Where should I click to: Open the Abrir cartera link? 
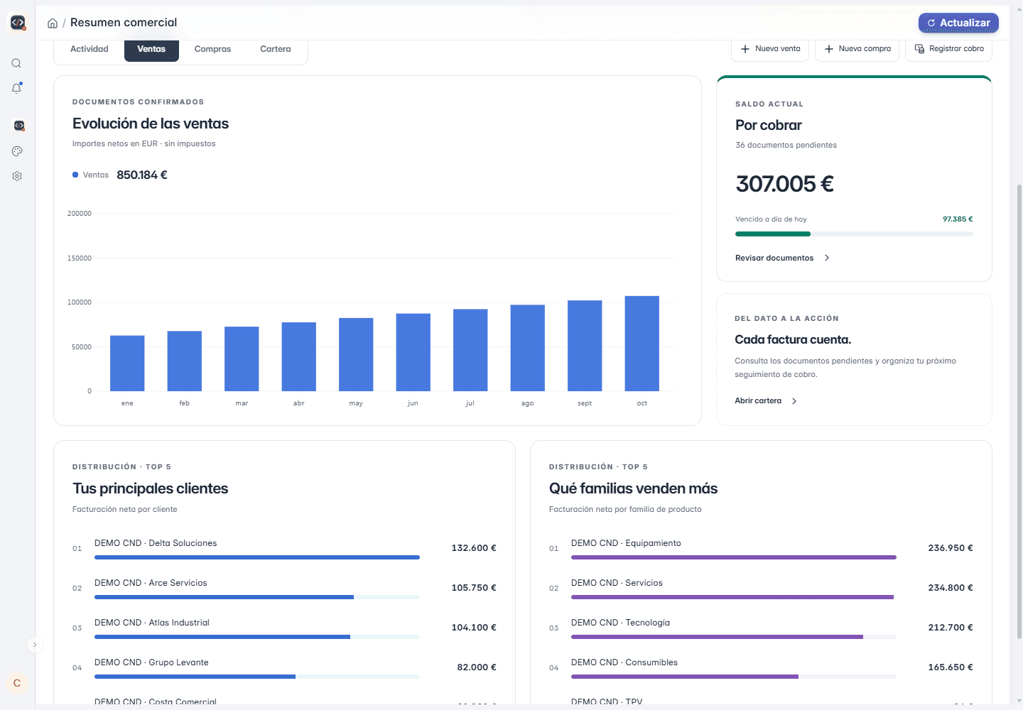766,401
